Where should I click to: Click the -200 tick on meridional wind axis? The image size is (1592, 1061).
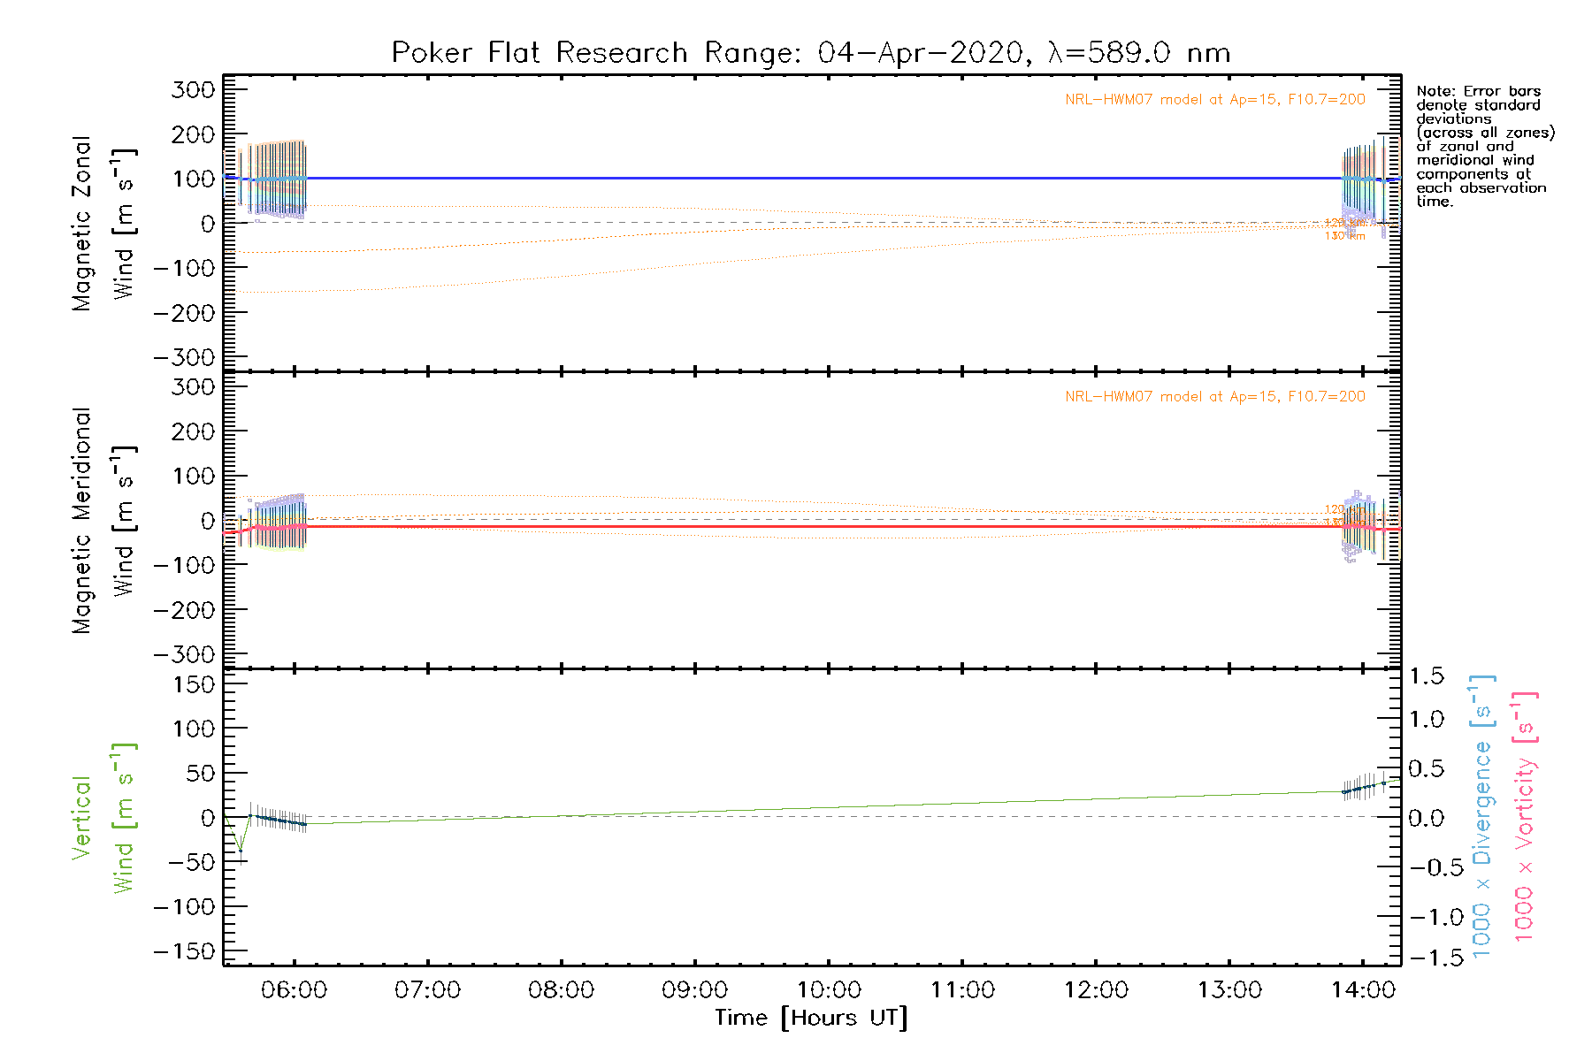tap(184, 610)
